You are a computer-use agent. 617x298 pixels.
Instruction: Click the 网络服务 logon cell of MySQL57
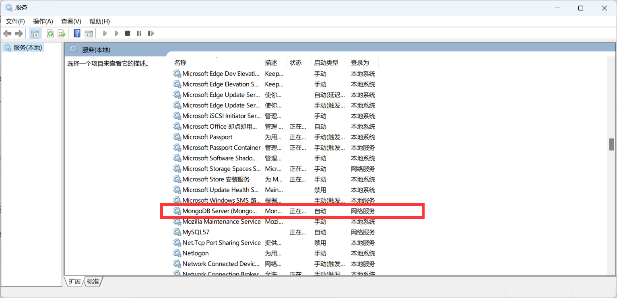coord(363,232)
